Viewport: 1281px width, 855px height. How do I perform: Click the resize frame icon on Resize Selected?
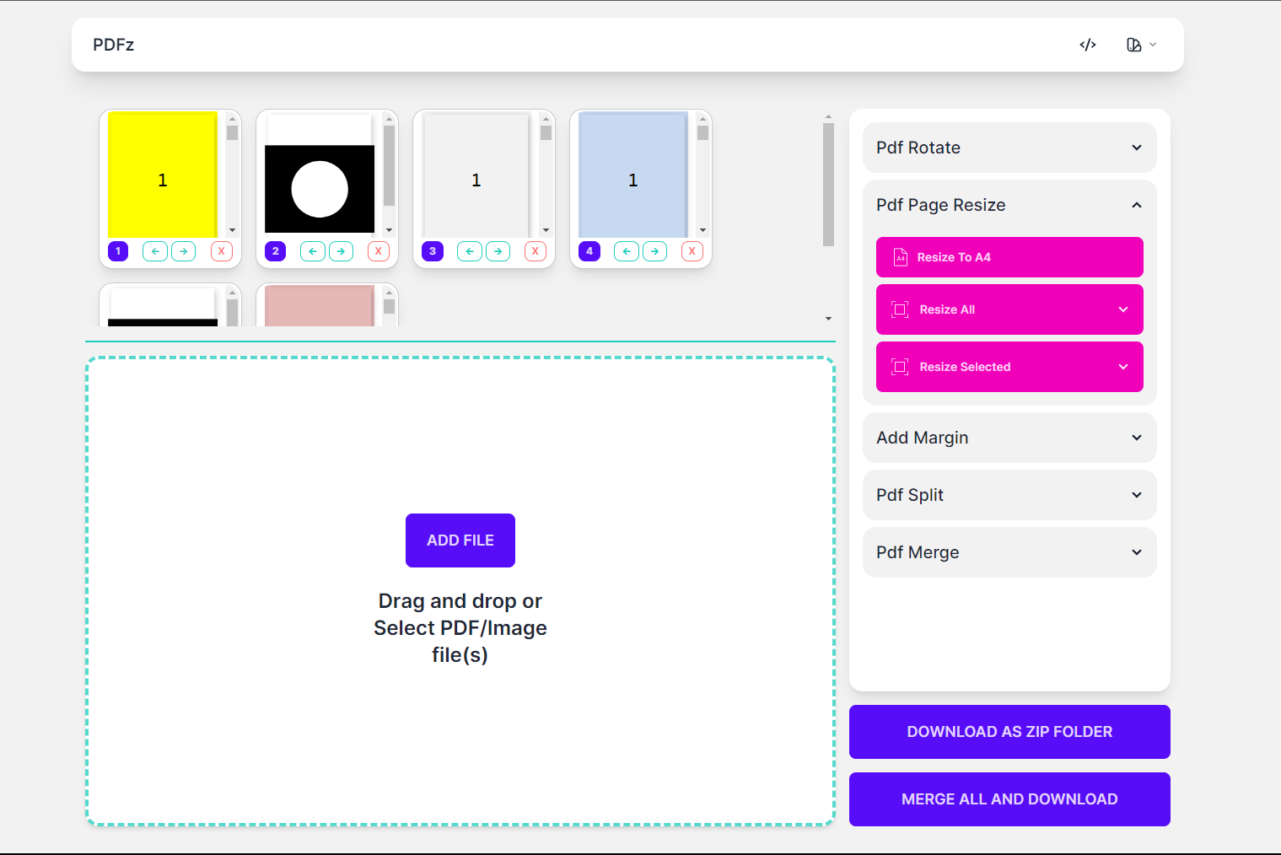click(901, 367)
